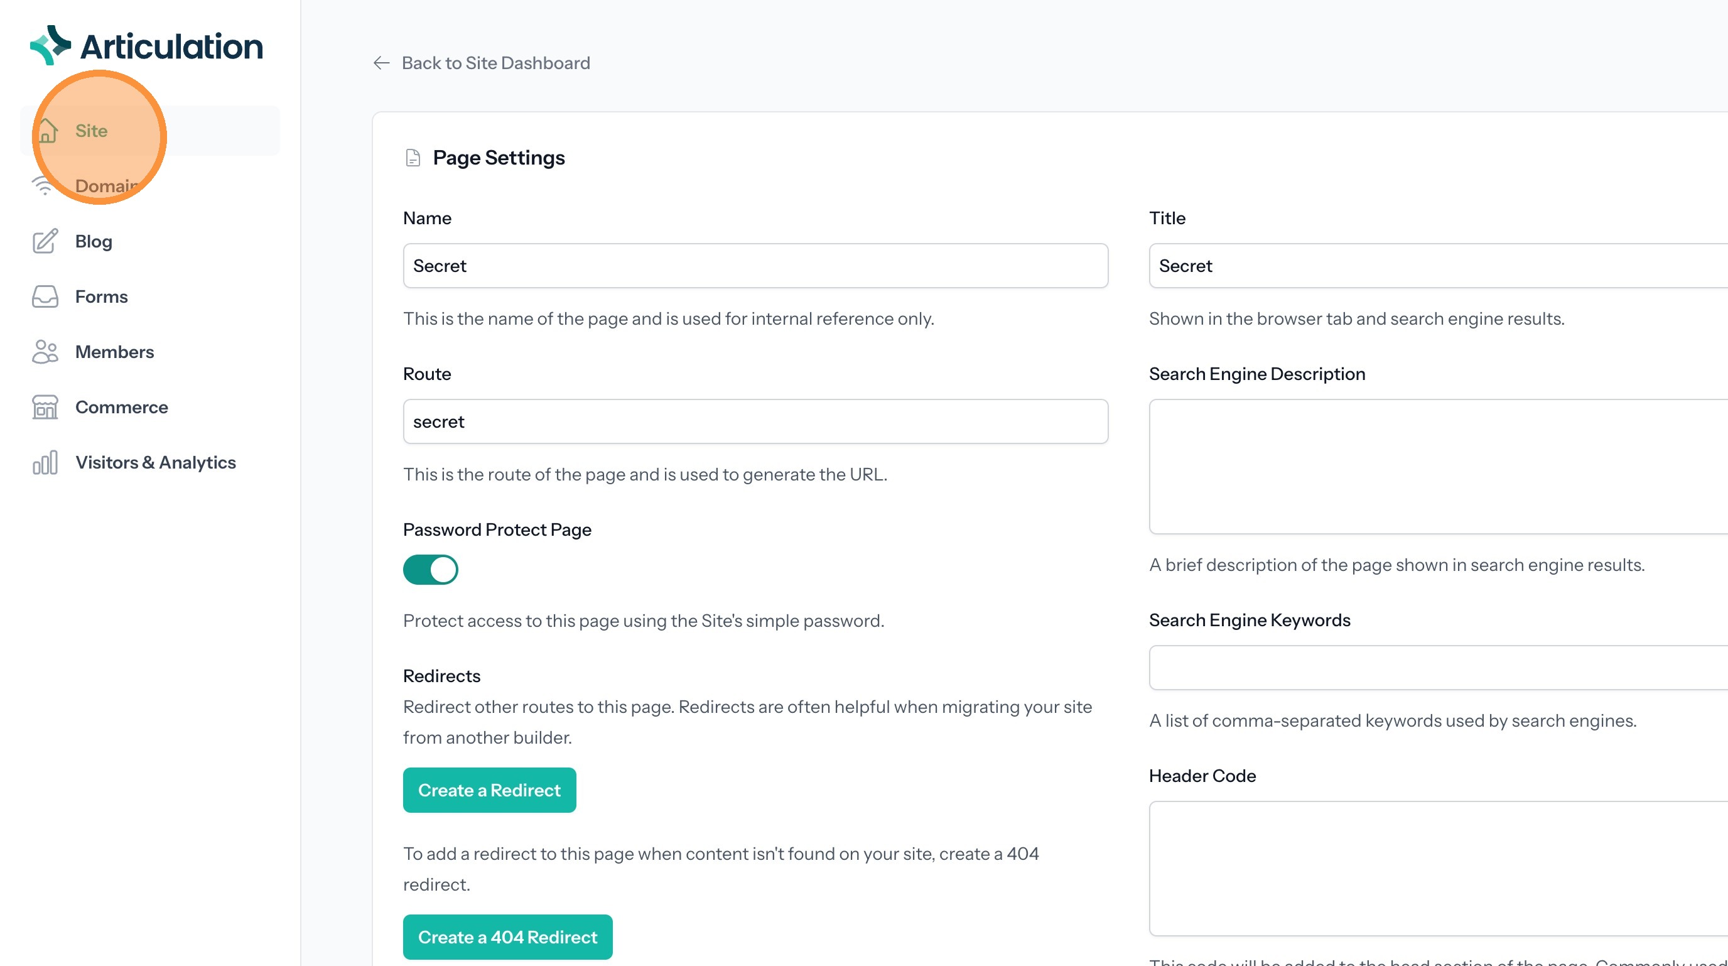Click the Page Settings document icon
This screenshot has height=966, width=1728.
(413, 158)
